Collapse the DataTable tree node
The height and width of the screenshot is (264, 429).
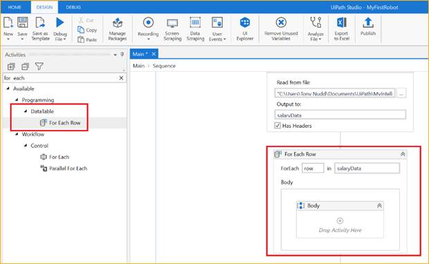point(26,111)
